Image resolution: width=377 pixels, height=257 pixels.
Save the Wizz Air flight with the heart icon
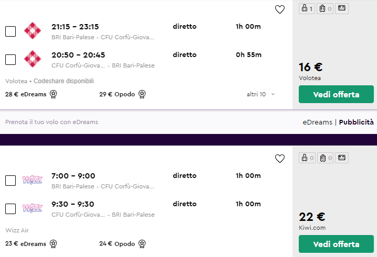(x=280, y=159)
